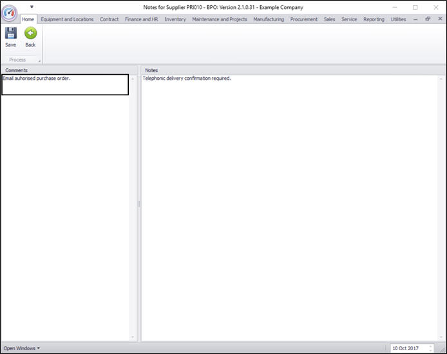This screenshot has height=354, width=447.
Task: Click the Comments scrollbar down arrow
Action: (x=133, y=337)
